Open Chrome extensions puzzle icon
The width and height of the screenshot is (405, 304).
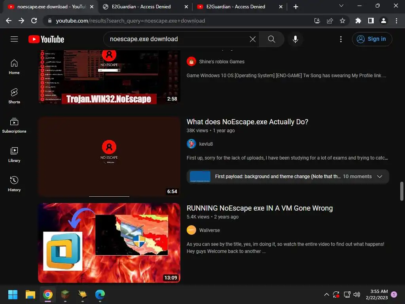(358, 21)
